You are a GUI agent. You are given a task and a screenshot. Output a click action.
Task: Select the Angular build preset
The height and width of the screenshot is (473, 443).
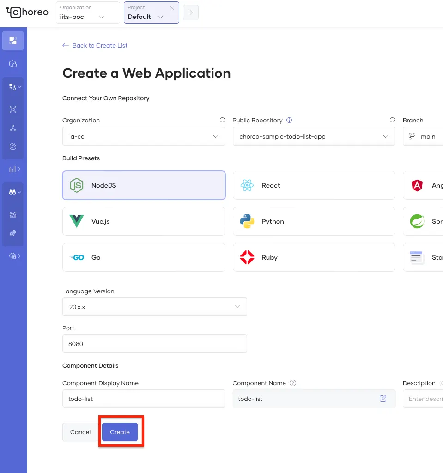point(423,185)
